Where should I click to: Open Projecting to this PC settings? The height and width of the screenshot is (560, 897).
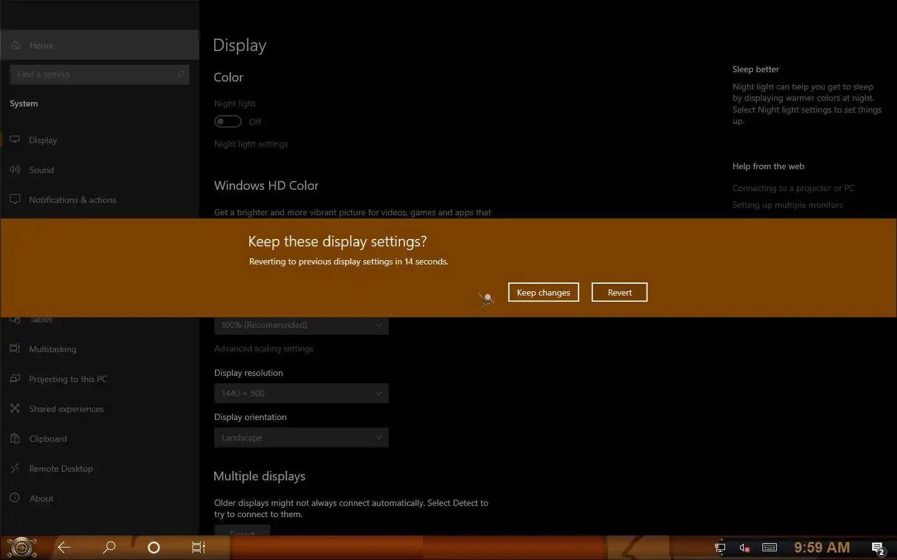100,379
